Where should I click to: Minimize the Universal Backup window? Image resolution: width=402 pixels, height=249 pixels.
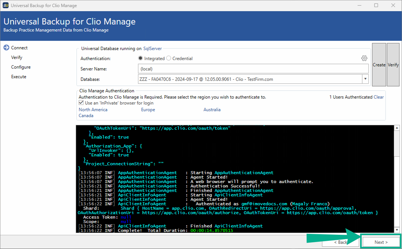pyautogui.click(x=360, y=5)
